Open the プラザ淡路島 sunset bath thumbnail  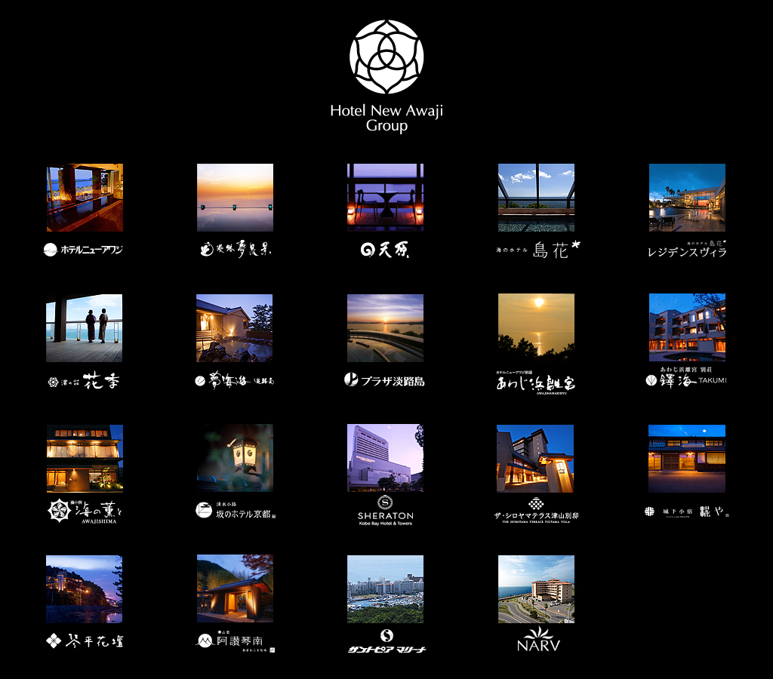[x=386, y=328]
